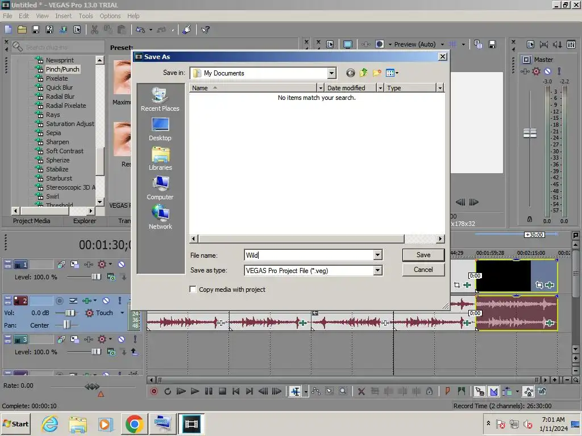
Task: Close the Save As dialog
Action: click(442, 57)
